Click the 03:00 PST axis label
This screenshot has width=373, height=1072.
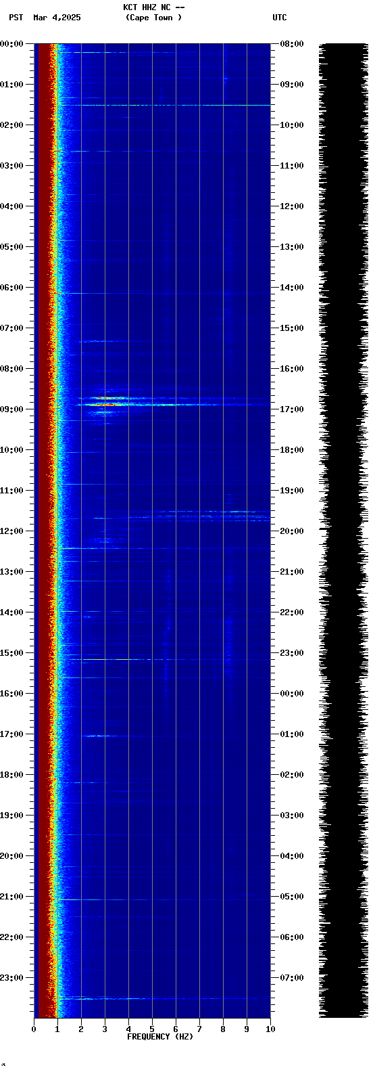[11, 166]
